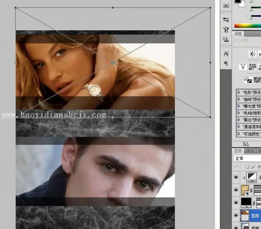Hide the pattern fill layer
This screenshot has width=261, height=229.
(236, 190)
